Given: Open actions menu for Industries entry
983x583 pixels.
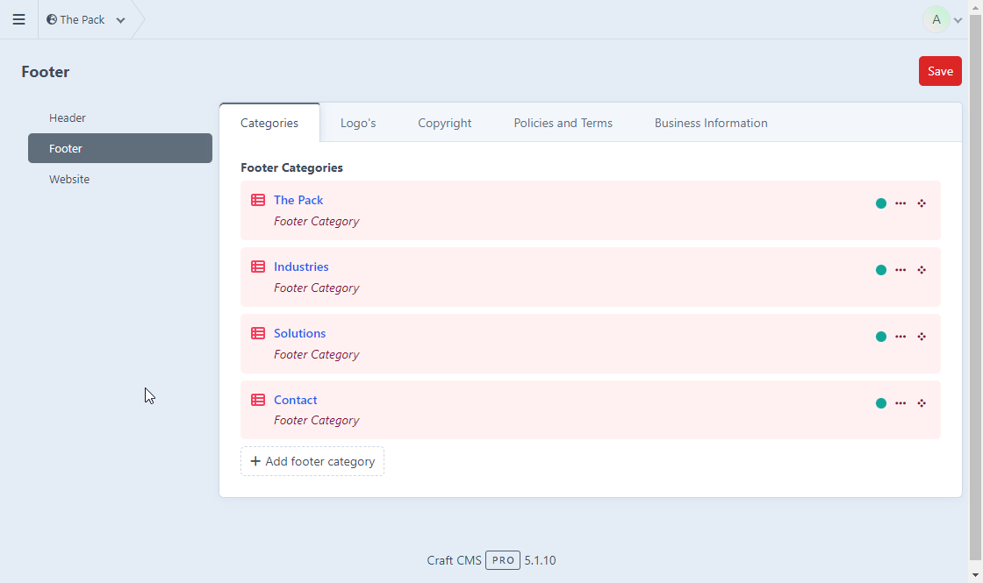Looking at the screenshot, I should 900,270.
